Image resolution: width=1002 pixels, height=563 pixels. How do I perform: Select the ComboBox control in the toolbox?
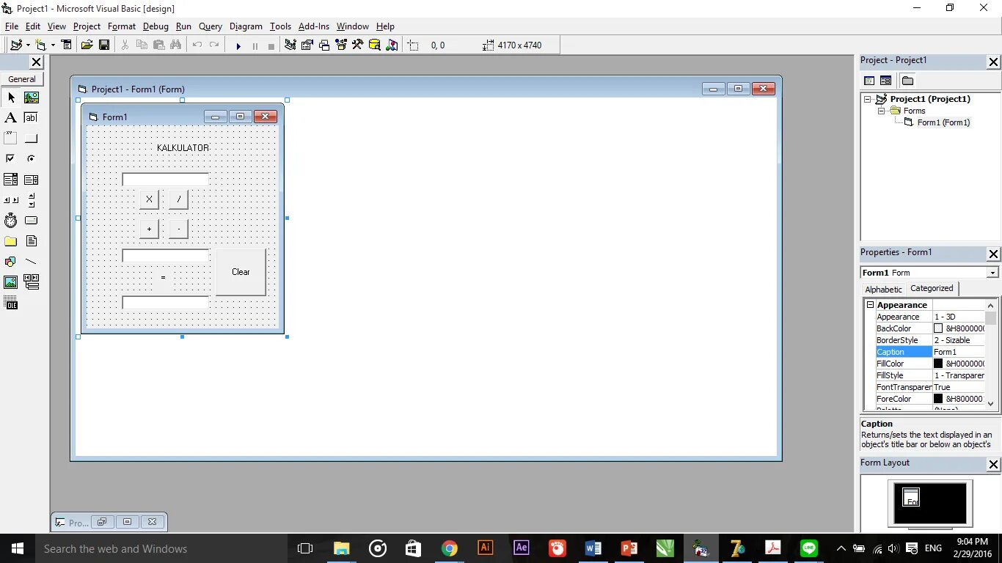pos(11,180)
